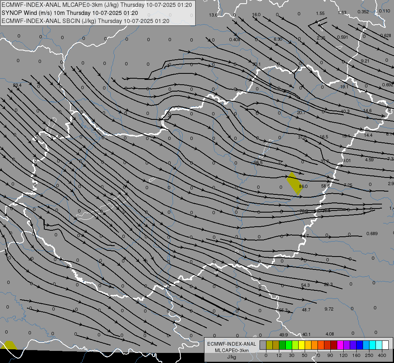Click the olive-yellow legend swatch right of gray

(x=269, y=345)
